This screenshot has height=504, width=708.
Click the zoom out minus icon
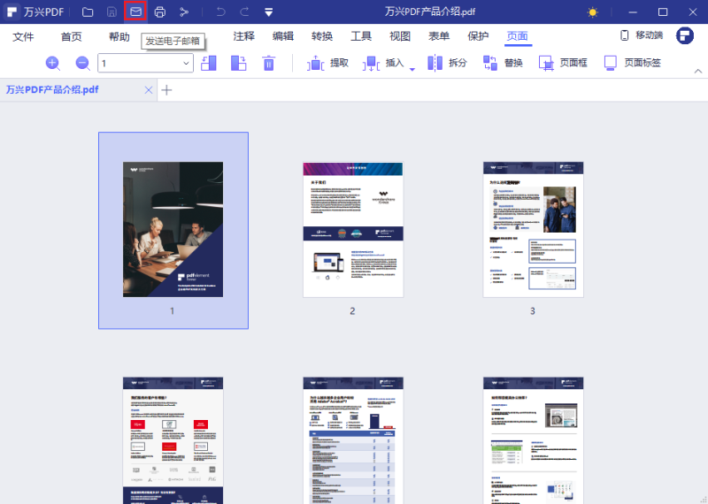click(82, 63)
